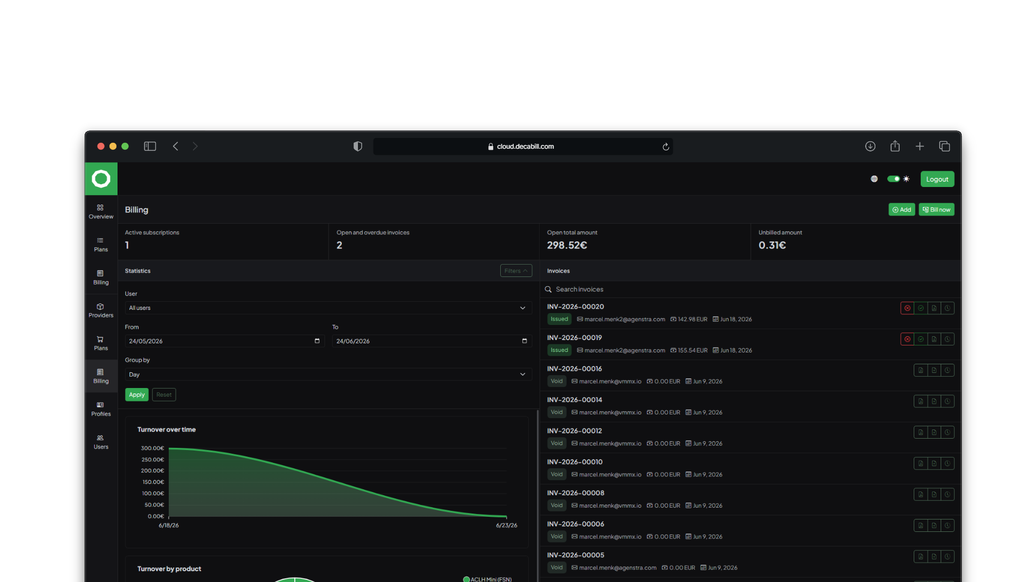Viewport: 1035px width, 582px height.
Task: Open calendar picker for To date
Action: click(x=525, y=341)
